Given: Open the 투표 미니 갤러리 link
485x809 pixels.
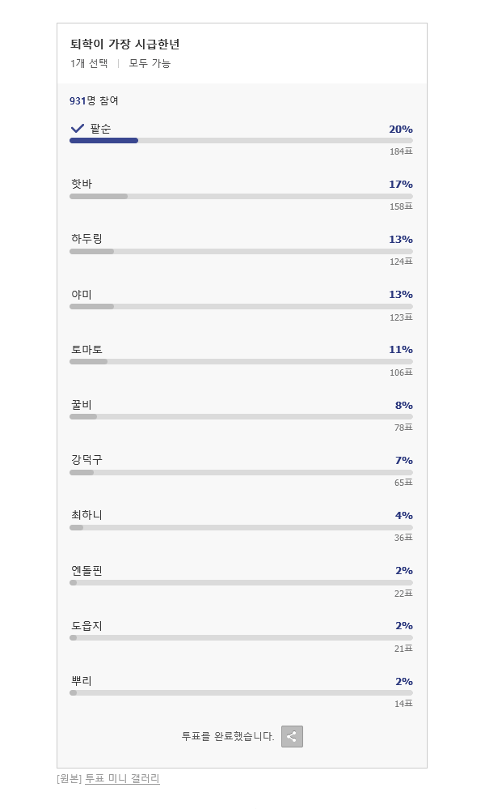Looking at the screenshot, I should (x=122, y=778).
